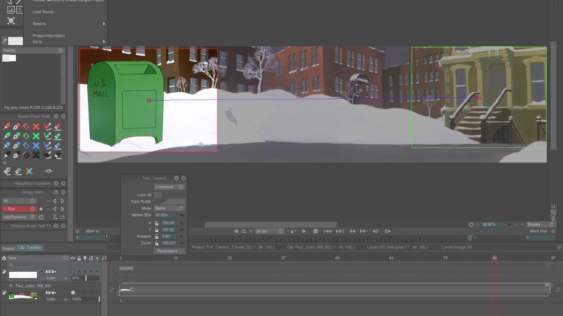The height and width of the screenshot is (316, 563).
Task: Click the Mark In value field
Action: coord(91,237)
